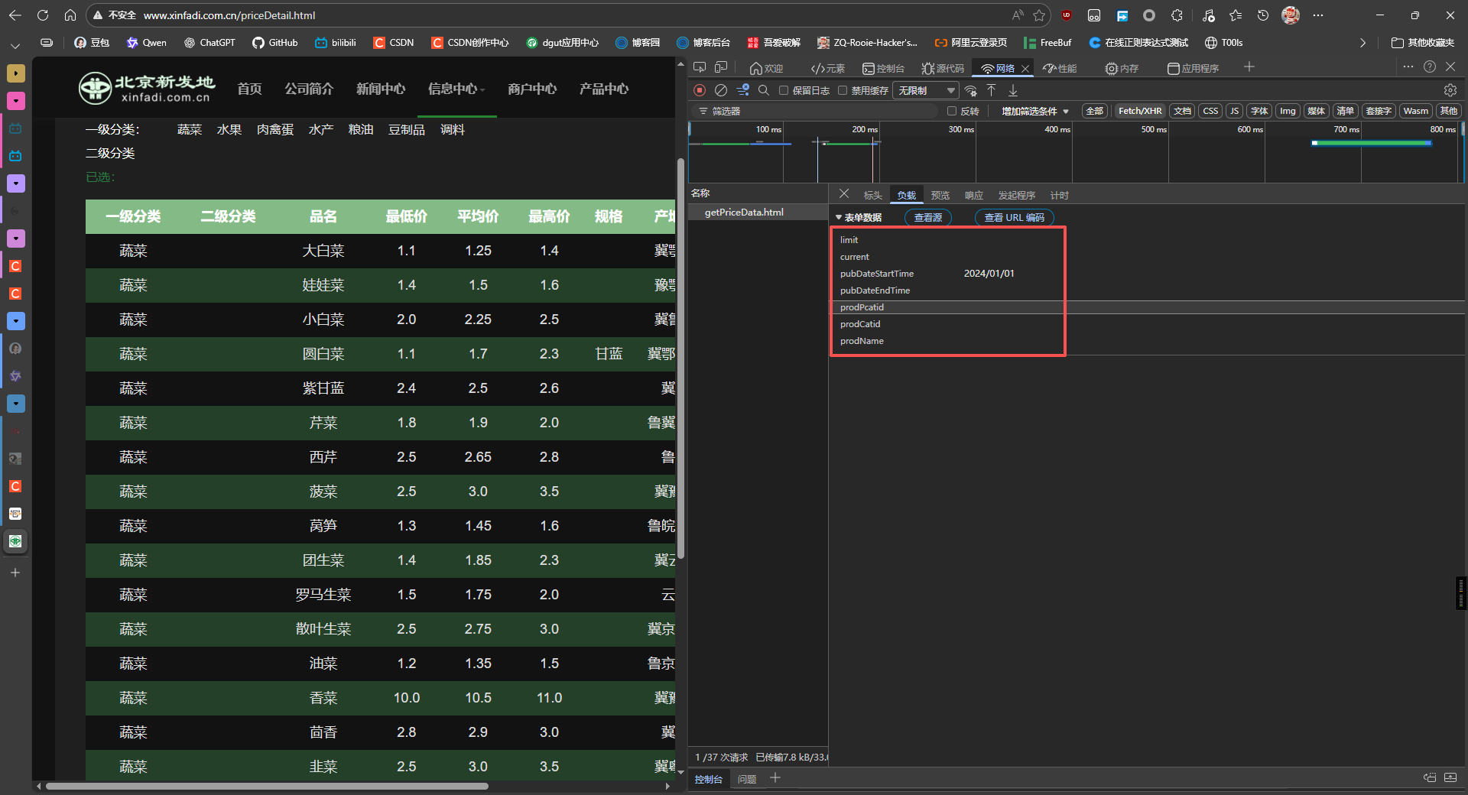
Task: Open network settings gear
Action: pos(1450,90)
